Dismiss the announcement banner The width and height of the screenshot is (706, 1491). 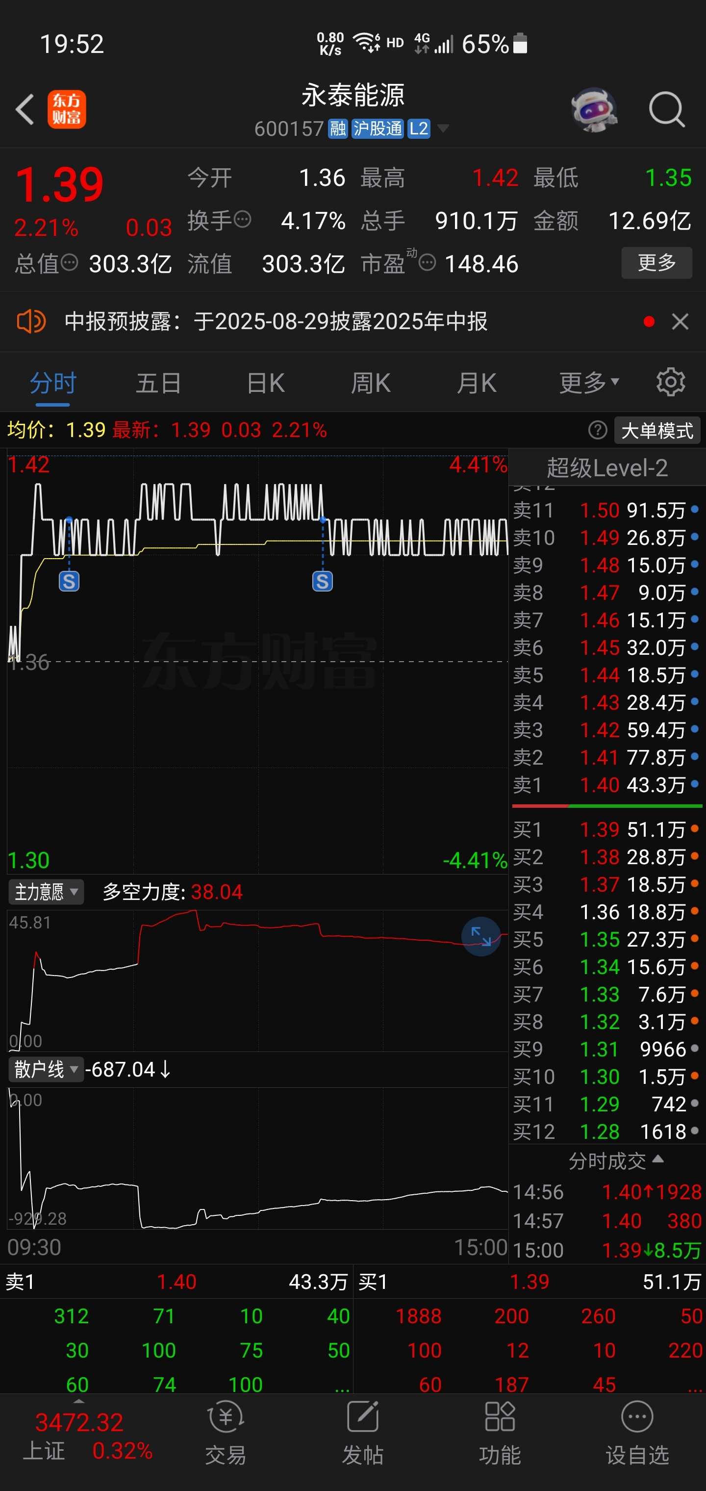680,321
